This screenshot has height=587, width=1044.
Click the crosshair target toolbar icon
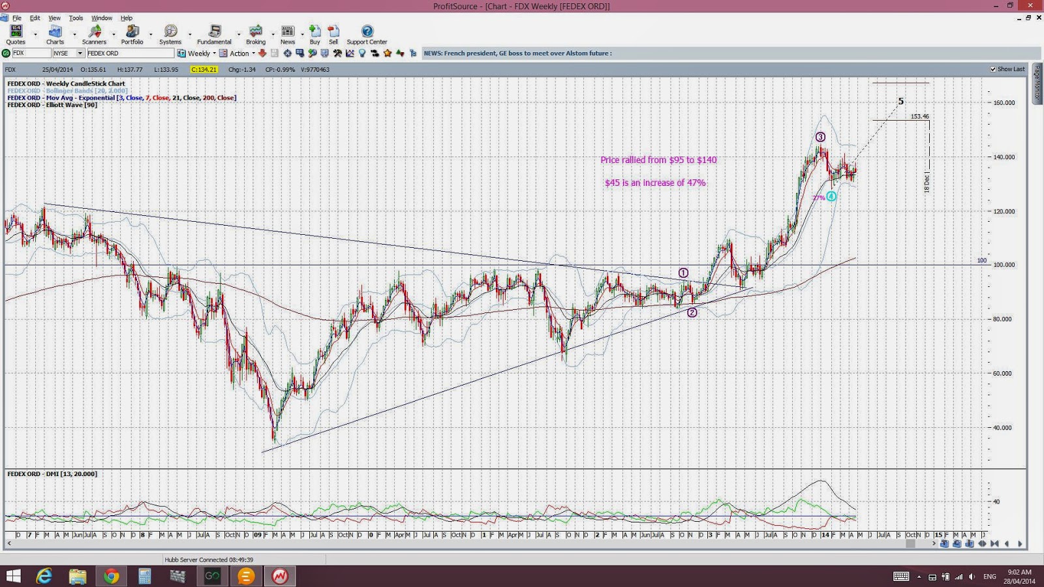[287, 53]
